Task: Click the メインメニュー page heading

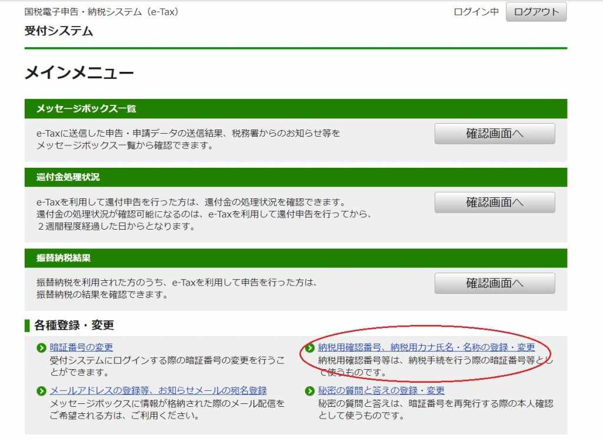Action: click(79, 73)
